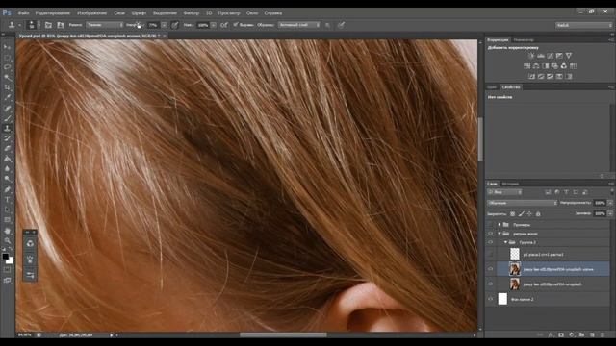Toggle visibility of ретушь волос group
The height and width of the screenshot is (346, 616).
(x=490, y=234)
